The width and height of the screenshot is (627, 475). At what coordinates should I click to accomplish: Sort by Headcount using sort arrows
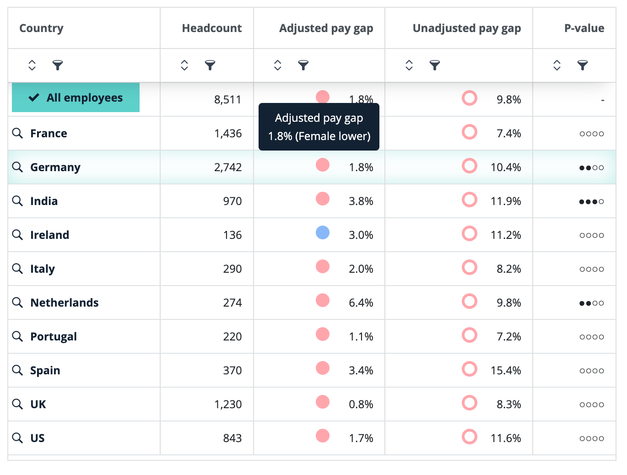click(x=184, y=65)
